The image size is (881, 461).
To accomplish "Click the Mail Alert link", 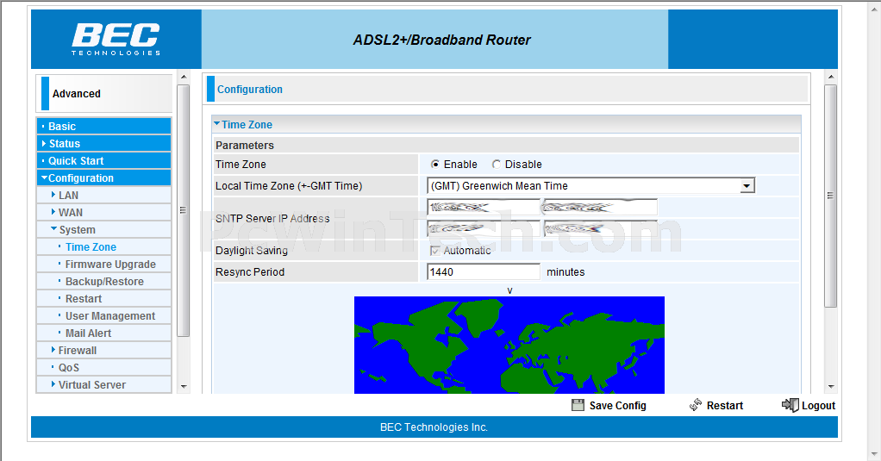I will tap(88, 333).
